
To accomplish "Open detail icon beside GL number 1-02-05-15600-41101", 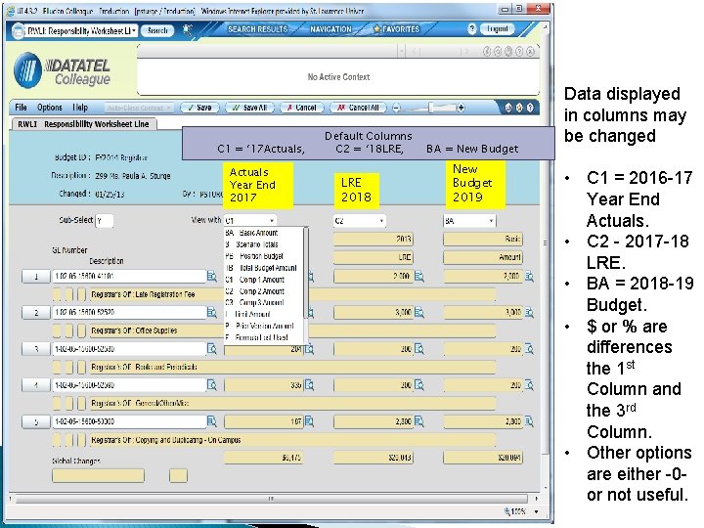I will point(211,276).
